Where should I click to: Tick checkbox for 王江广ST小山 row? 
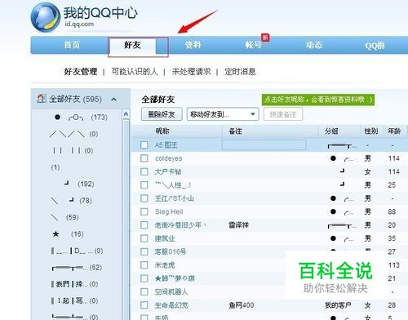click(x=144, y=198)
